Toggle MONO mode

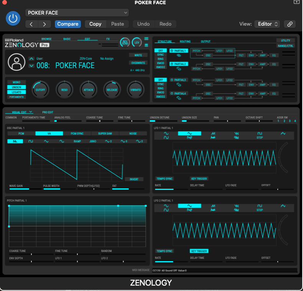coord(16,82)
